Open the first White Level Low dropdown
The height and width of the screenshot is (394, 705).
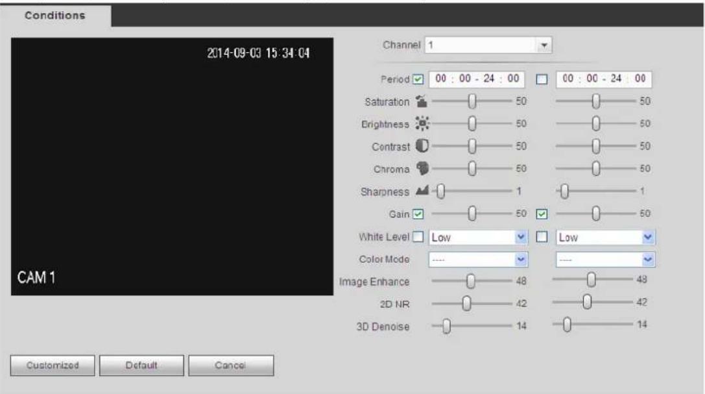(x=478, y=237)
